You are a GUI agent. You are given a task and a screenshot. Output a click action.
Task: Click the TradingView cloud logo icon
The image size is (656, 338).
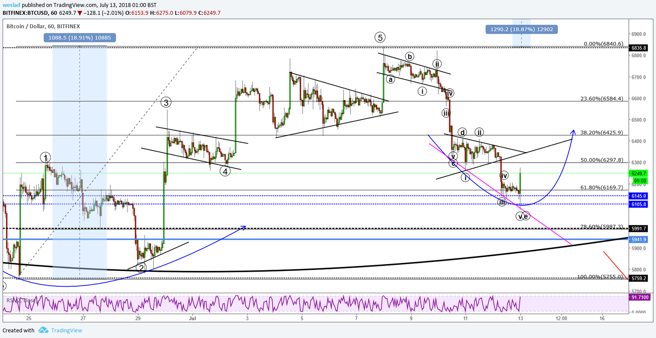[x=43, y=330]
